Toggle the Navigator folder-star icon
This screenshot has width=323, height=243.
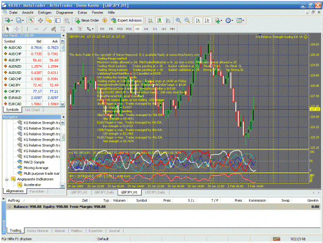pyautogui.click(x=49, y=20)
